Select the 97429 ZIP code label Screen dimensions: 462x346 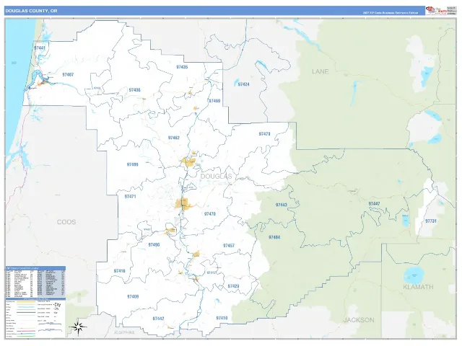coord(233,286)
